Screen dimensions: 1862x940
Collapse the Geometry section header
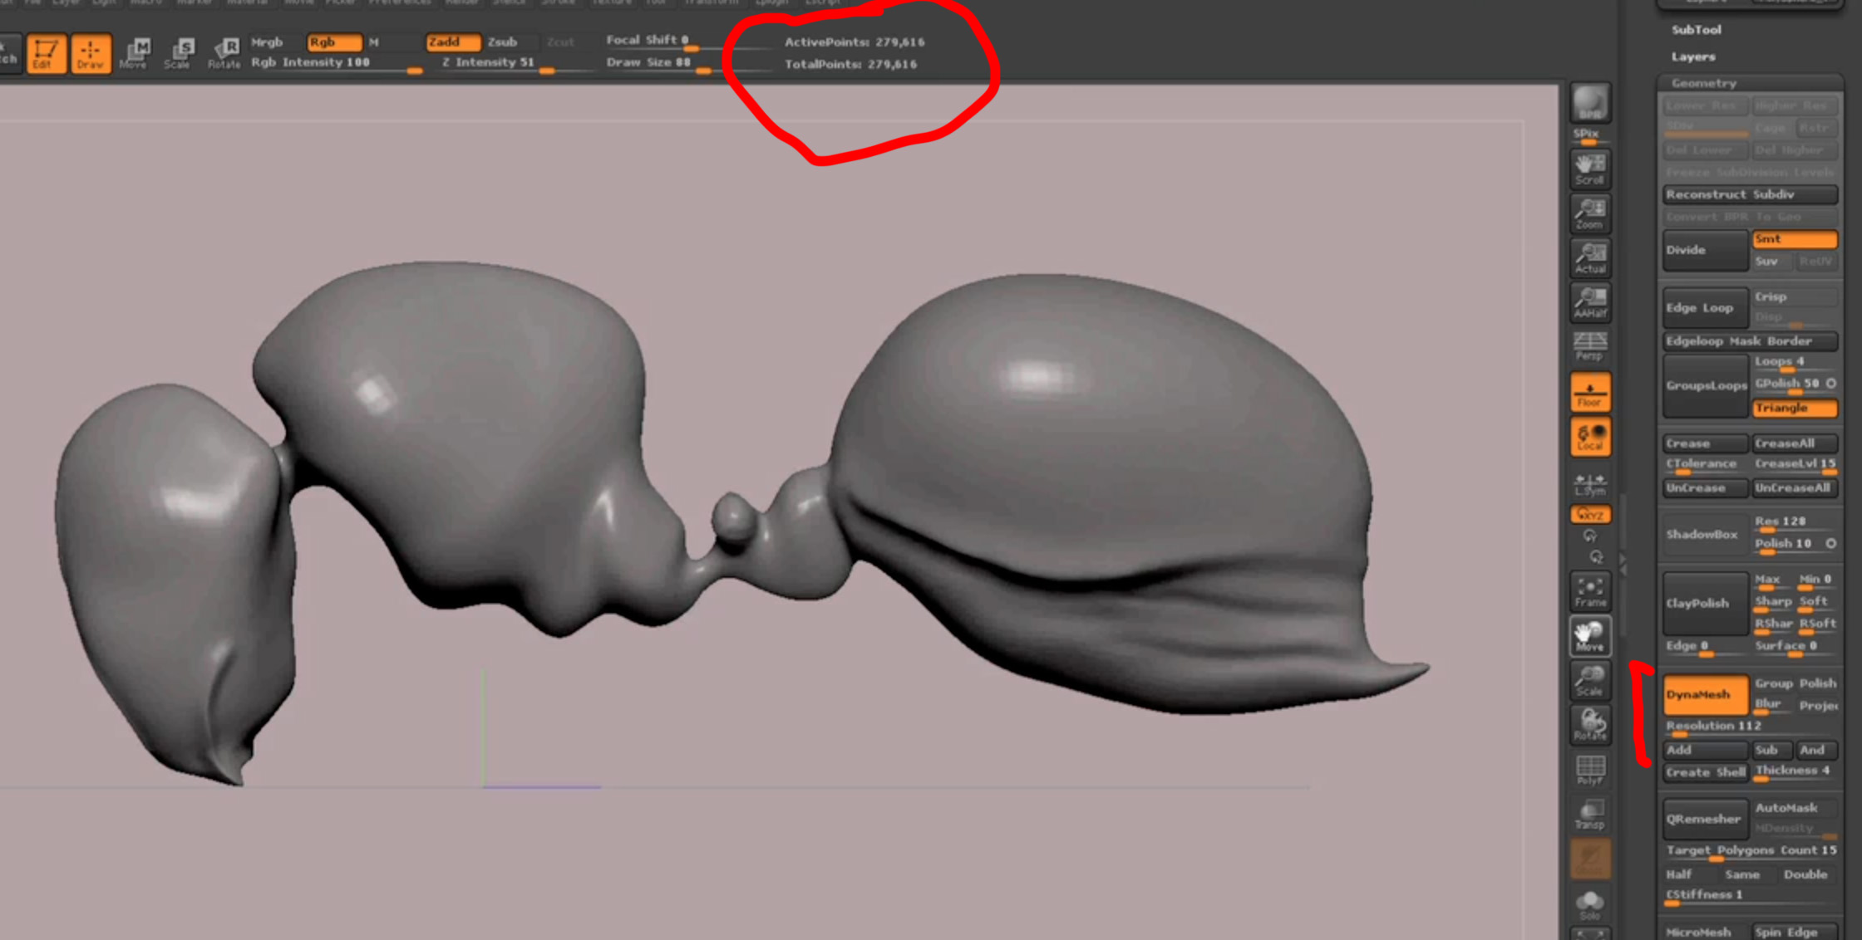[x=1703, y=83]
